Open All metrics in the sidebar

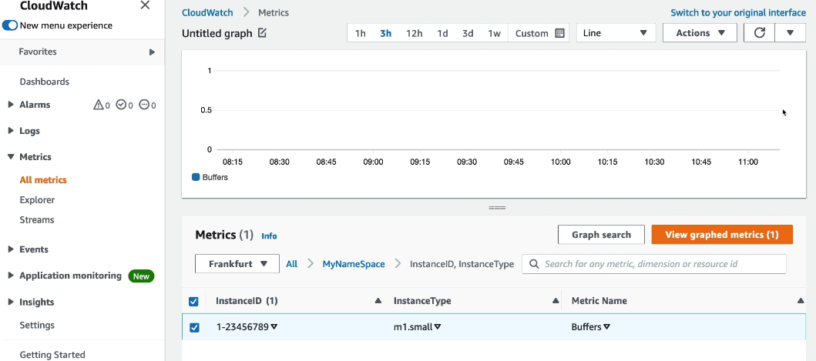43,180
